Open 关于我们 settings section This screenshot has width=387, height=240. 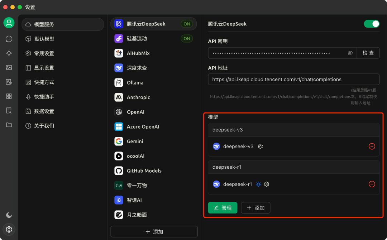[63, 126]
